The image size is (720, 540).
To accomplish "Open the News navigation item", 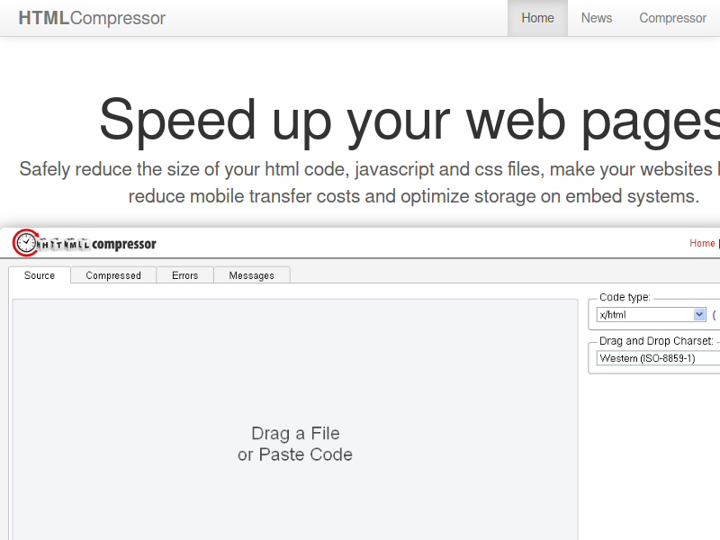I will tap(597, 18).
